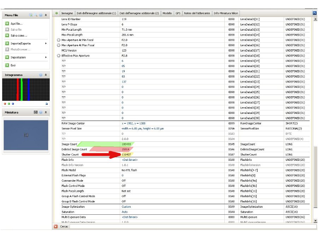Click the grid icon in Miniatura header

[x=36, y=112]
